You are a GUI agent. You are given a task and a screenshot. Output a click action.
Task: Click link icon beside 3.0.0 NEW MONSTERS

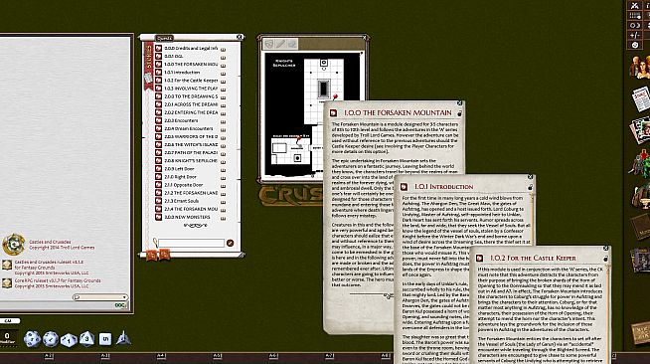click(158, 217)
